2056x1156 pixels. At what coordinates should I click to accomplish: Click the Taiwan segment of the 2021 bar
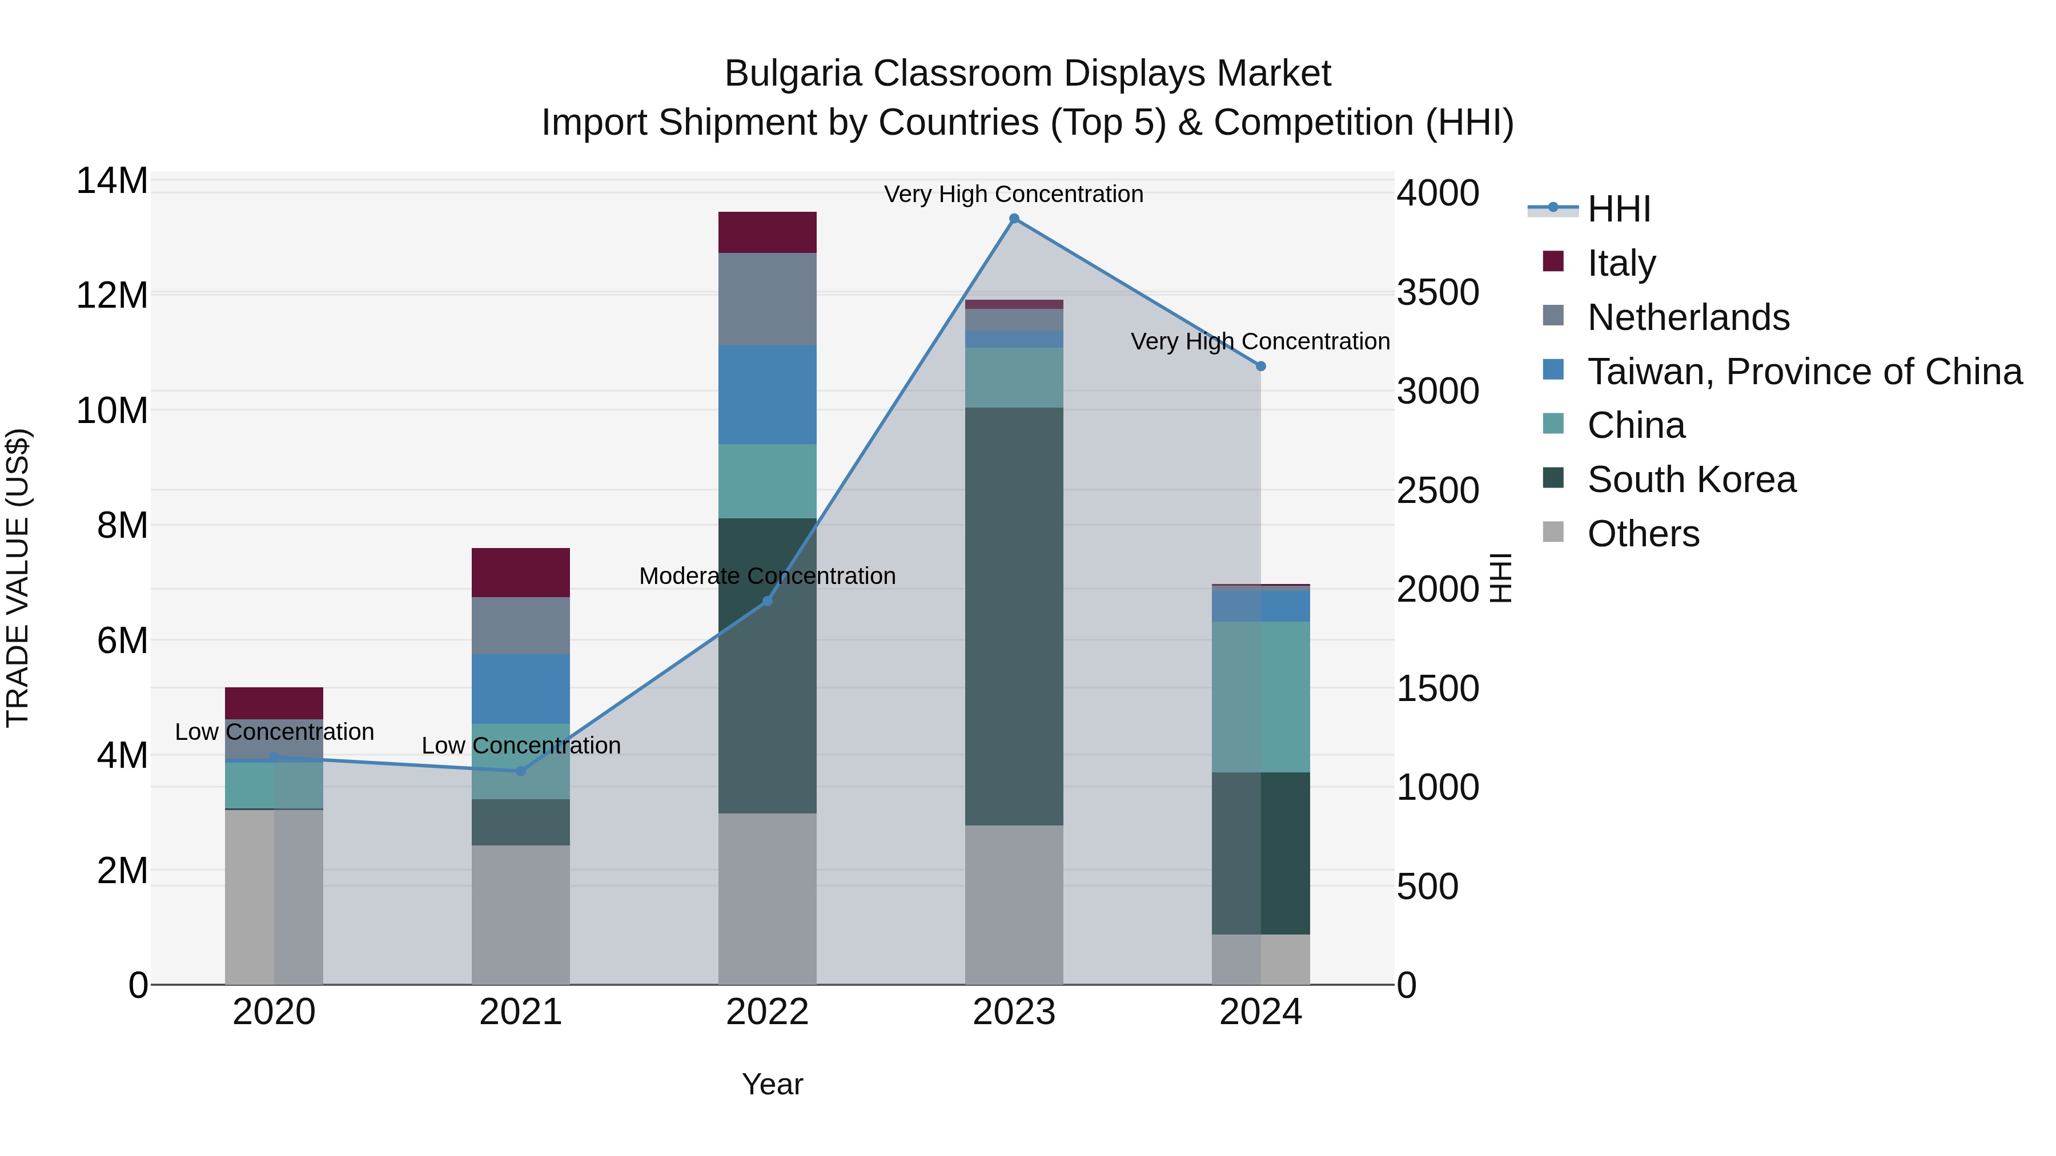tap(521, 689)
